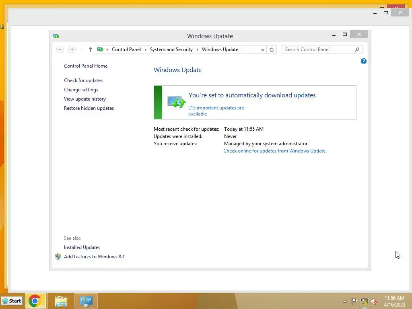Click Add features to Windows 8.1
Image resolution: width=412 pixels, height=309 pixels.
(94, 256)
